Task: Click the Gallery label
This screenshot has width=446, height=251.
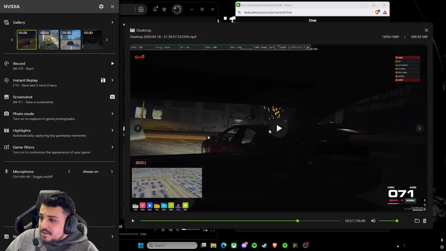Action: [x=19, y=22]
